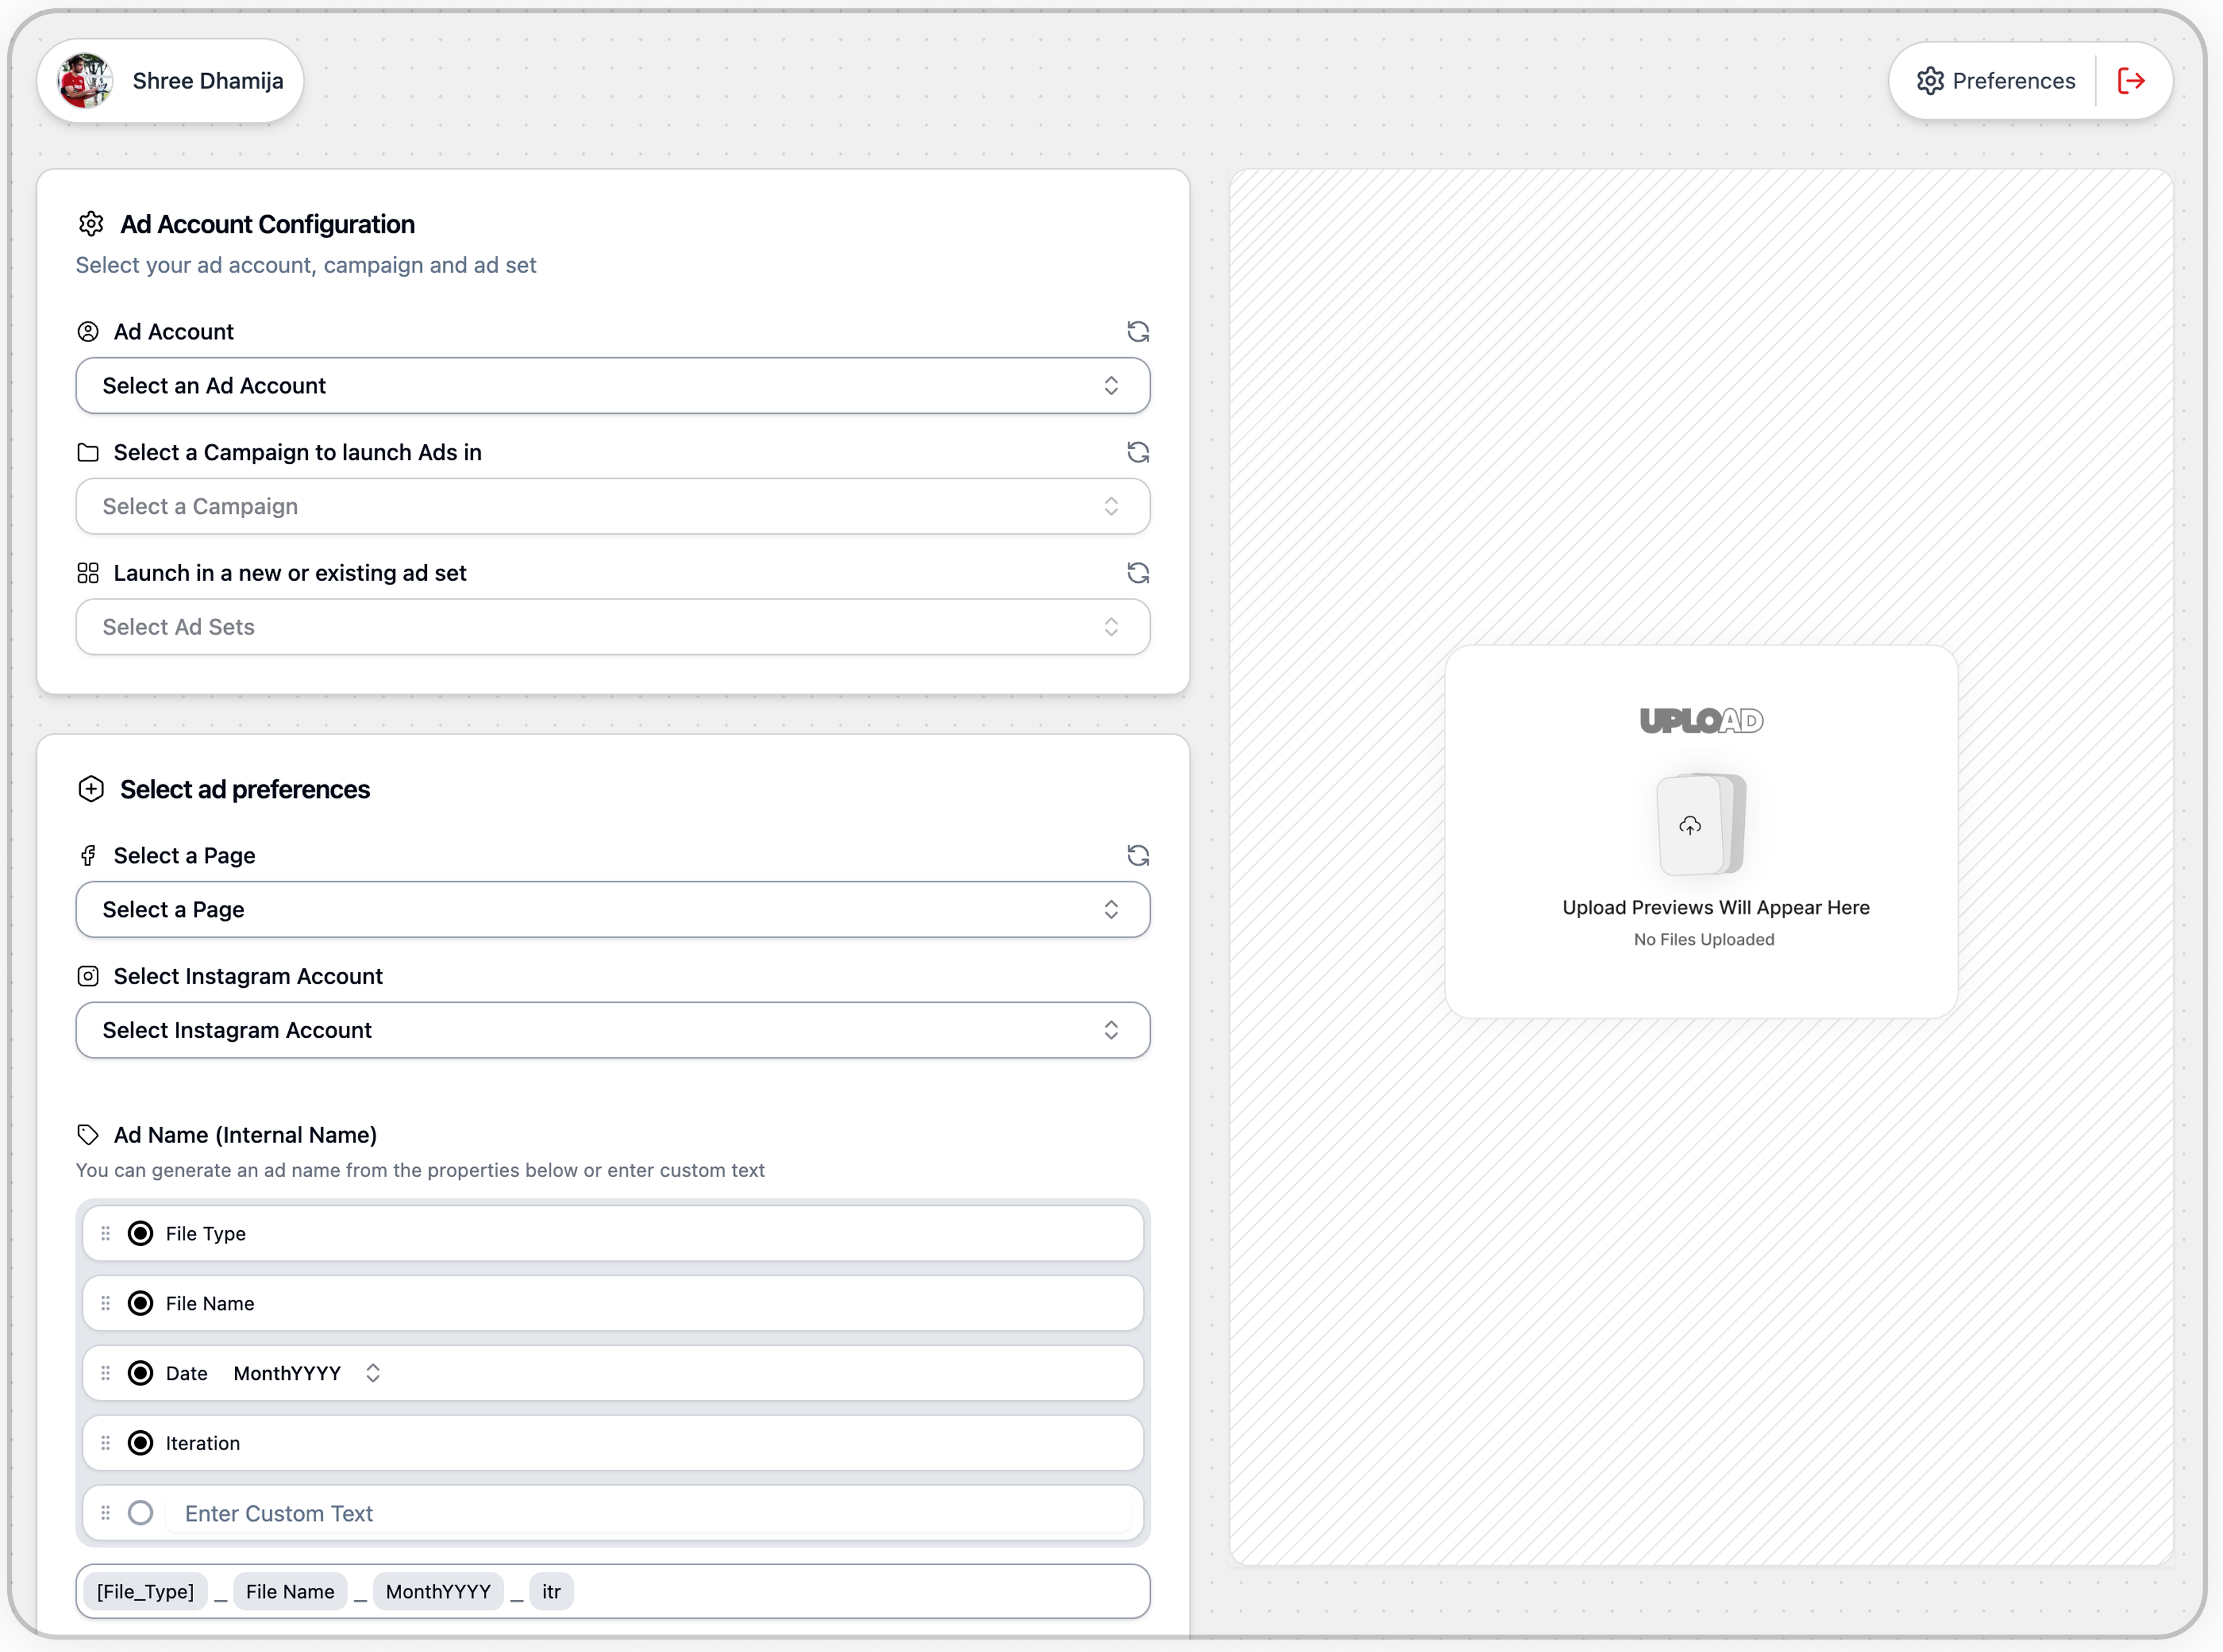Click the Preferences gear icon
Screen dimensions: 2223x1652
(x=1930, y=81)
